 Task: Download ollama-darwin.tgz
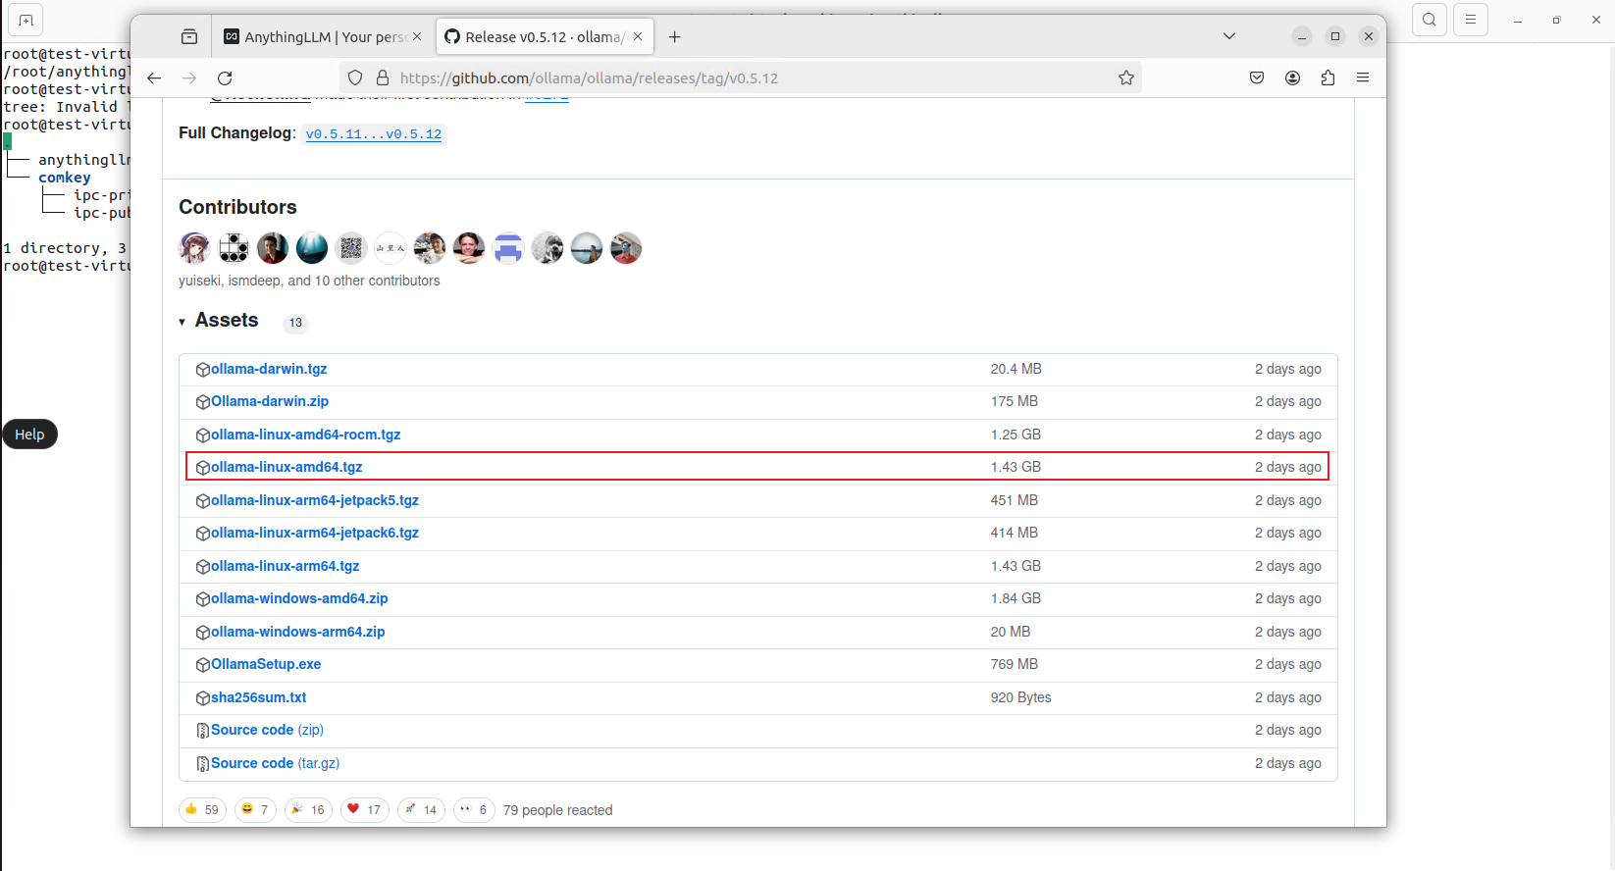point(269,369)
